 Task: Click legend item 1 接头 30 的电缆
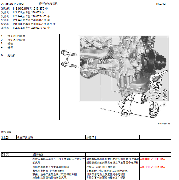coord(13,36)
